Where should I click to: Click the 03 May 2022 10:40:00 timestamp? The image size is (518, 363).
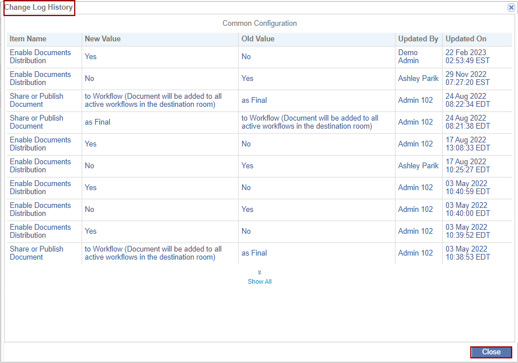pyautogui.click(x=467, y=209)
